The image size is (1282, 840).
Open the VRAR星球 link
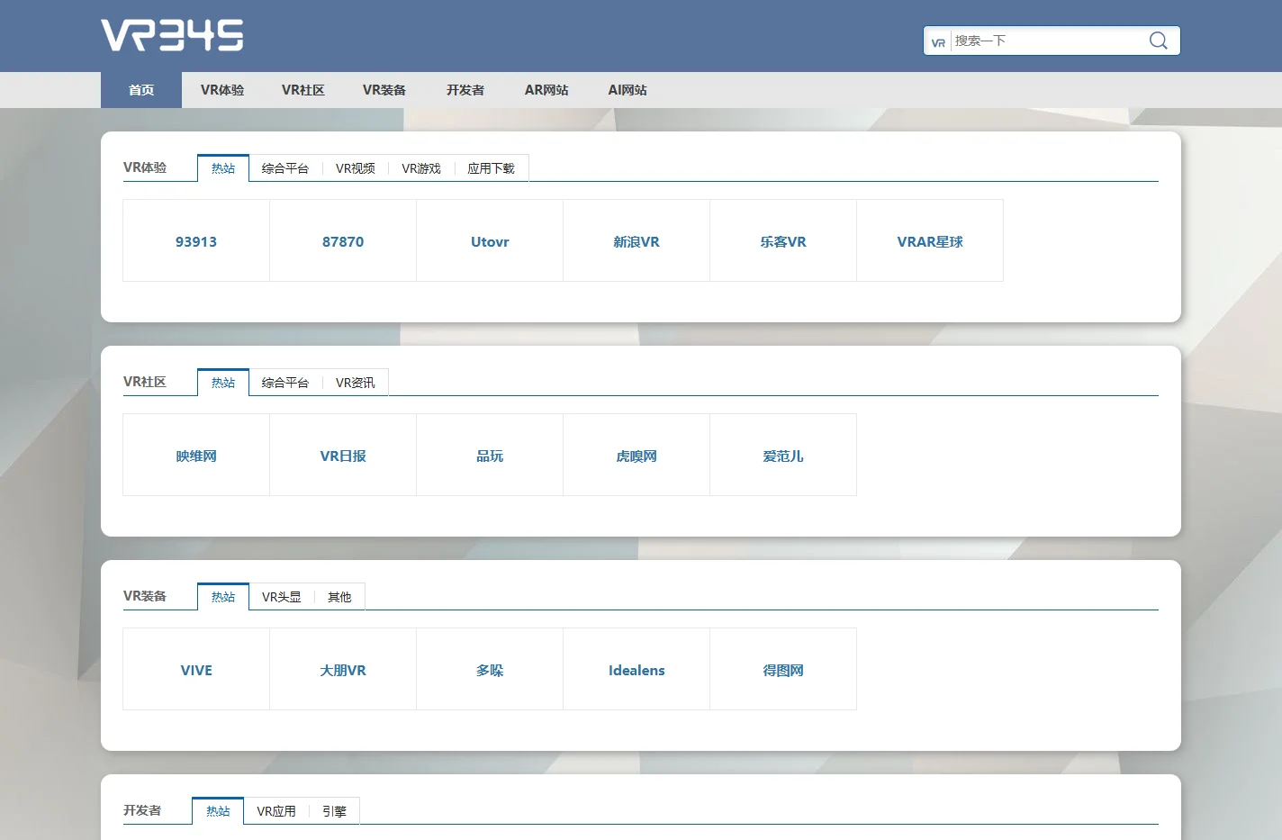(x=930, y=241)
